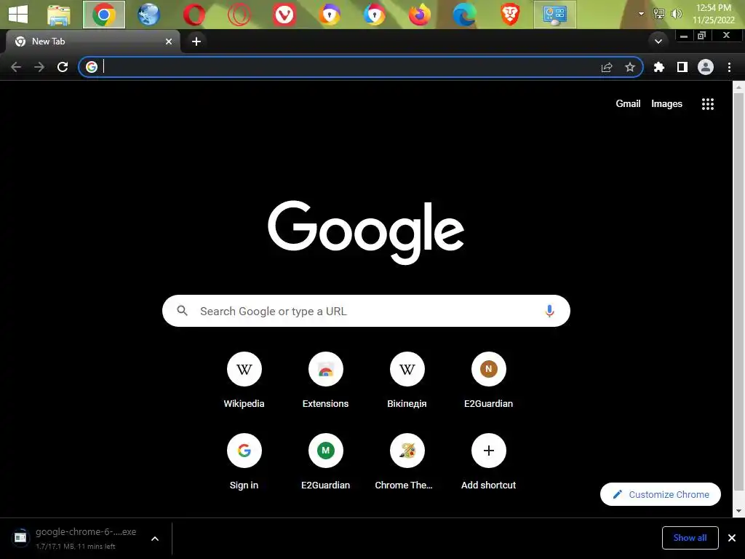Show hidden system tray icons

pos(641,14)
